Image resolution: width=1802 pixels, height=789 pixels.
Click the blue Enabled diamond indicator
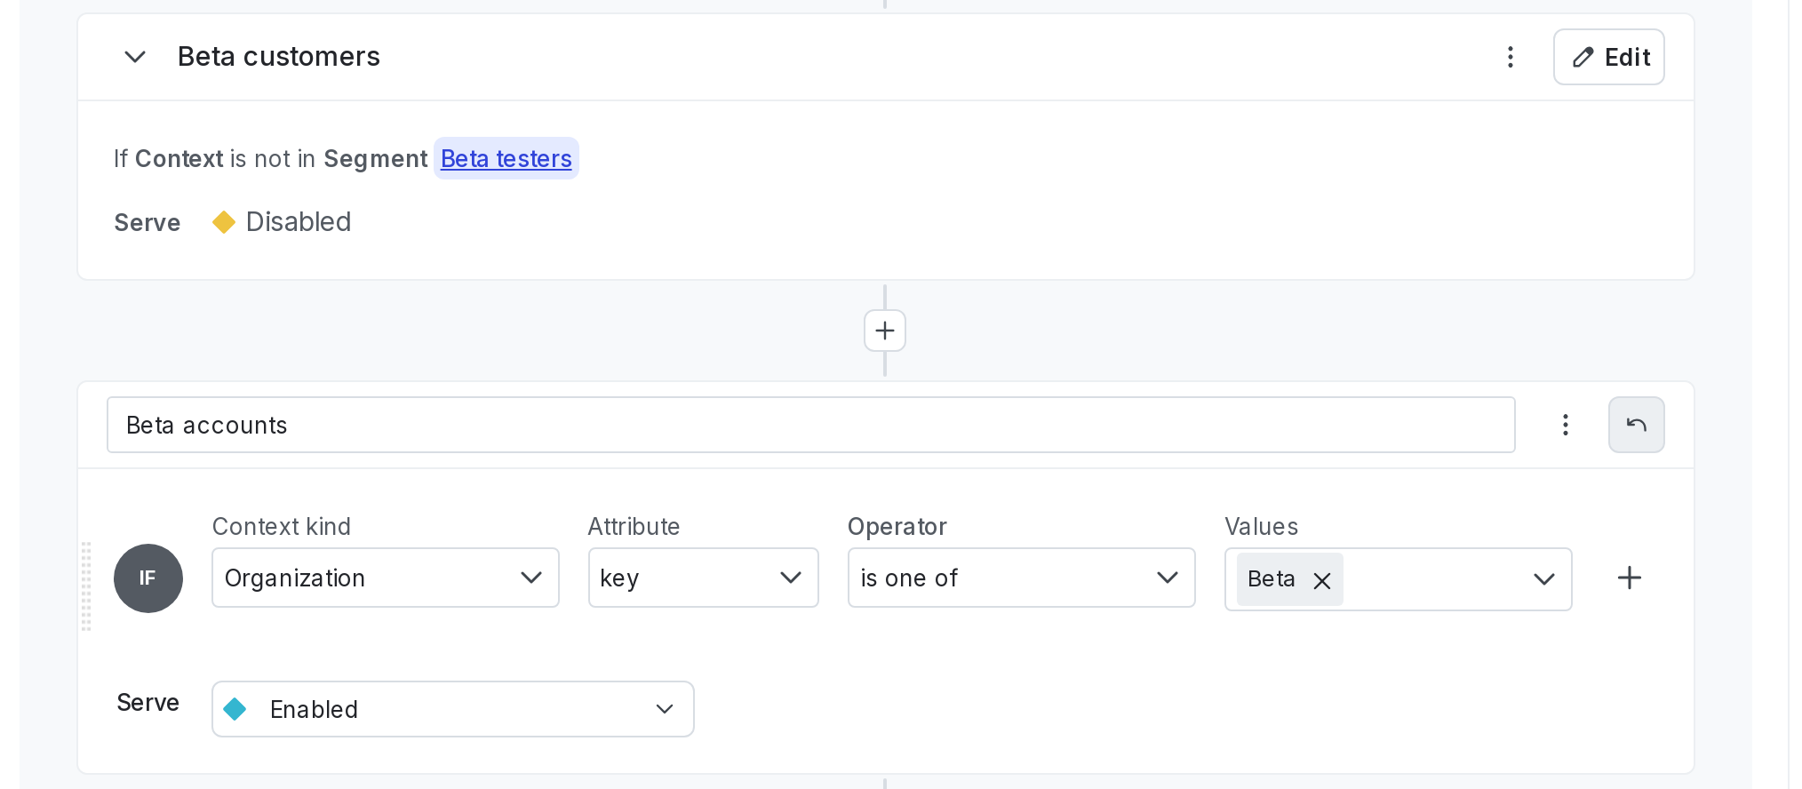[x=235, y=708]
